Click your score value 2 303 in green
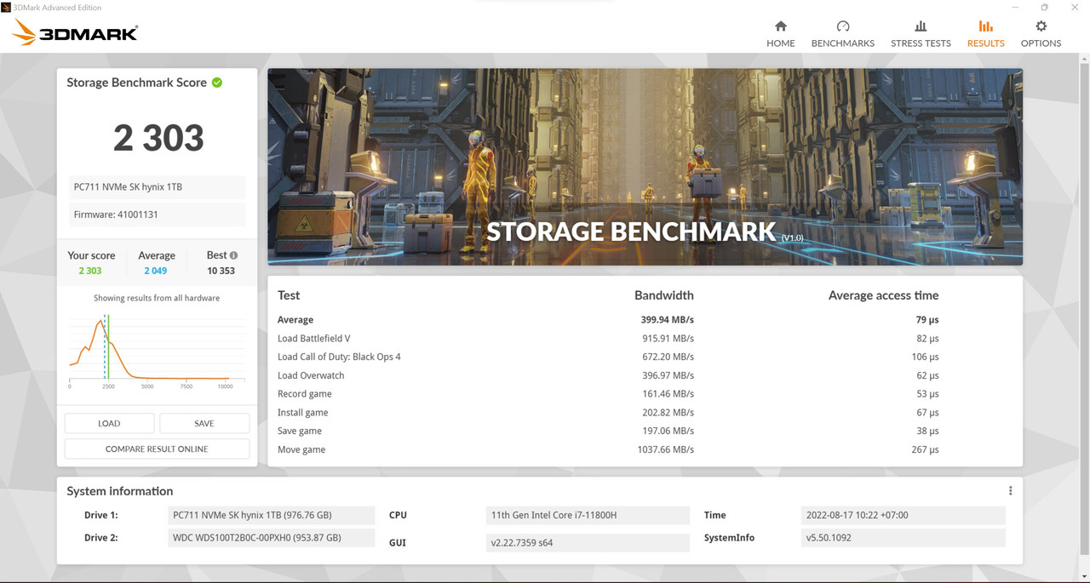The height and width of the screenshot is (583, 1090). coord(89,271)
